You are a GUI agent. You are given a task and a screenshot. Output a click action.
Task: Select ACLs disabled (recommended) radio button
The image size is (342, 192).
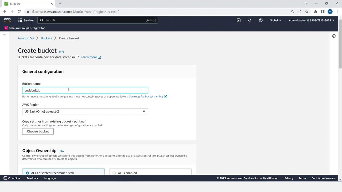point(27,173)
